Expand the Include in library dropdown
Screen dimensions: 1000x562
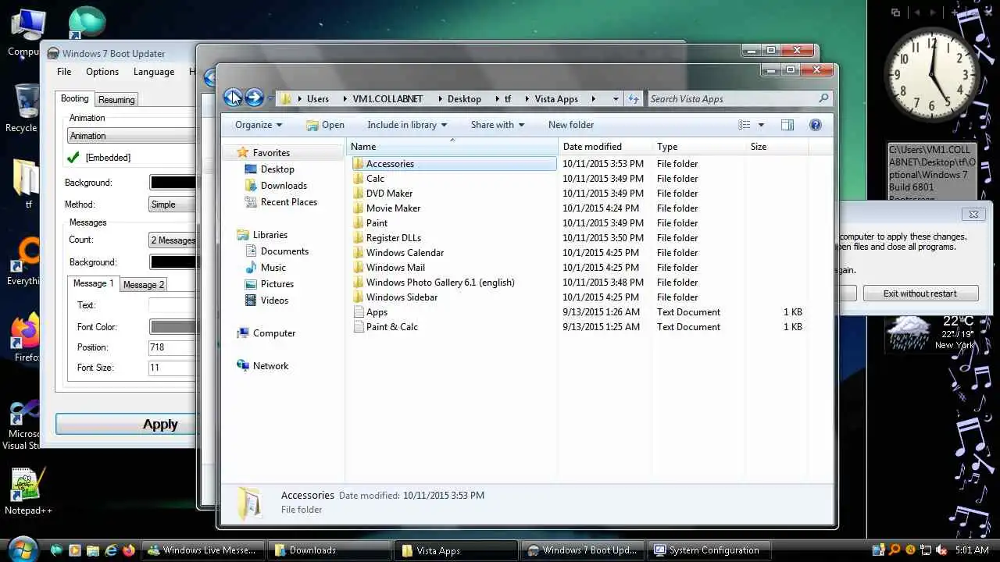click(x=407, y=125)
